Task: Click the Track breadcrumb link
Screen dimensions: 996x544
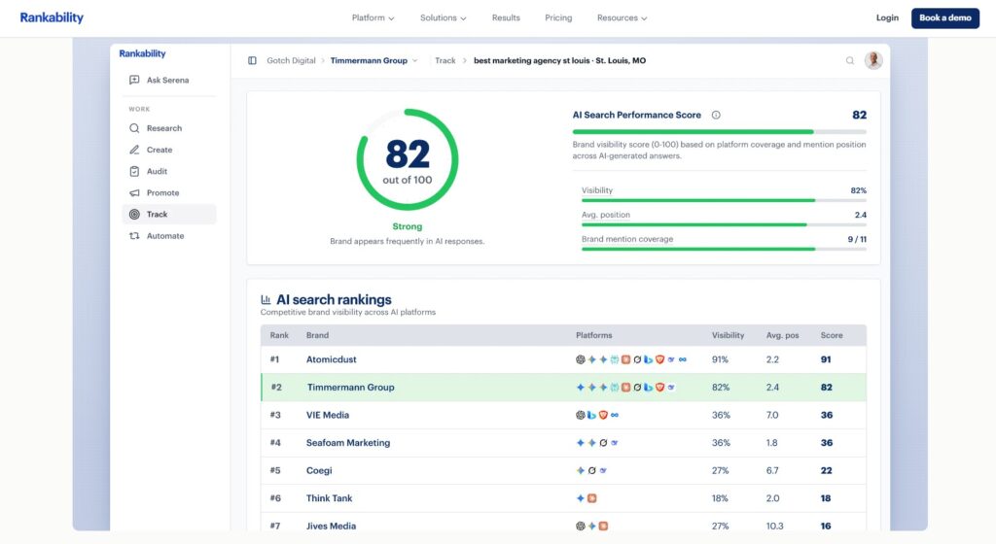Action: (x=445, y=61)
